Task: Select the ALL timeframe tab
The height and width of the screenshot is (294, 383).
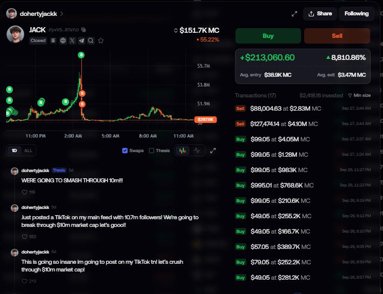Action: tap(28, 151)
